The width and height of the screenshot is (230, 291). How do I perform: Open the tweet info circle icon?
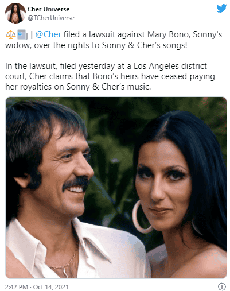pos(222,286)
